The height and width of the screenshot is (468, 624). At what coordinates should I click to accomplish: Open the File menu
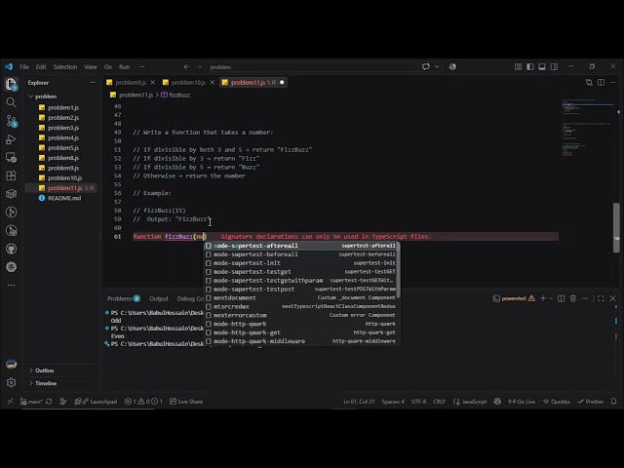coord(24,67)
